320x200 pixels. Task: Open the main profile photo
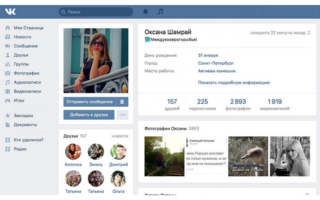(96, 61)
